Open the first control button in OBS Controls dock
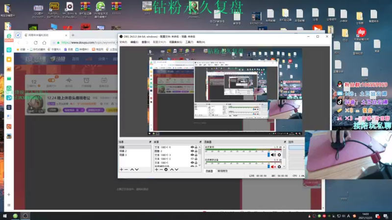The image size is (392, 220). tap(296, 148)
